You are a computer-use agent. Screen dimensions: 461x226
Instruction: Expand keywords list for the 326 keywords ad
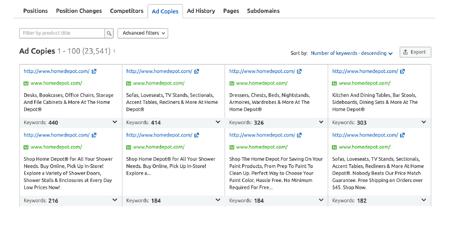[x=321, y=122]
